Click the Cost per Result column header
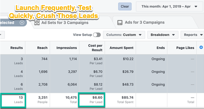The width and height of the screenshot is (204, 109). [95, 48]
